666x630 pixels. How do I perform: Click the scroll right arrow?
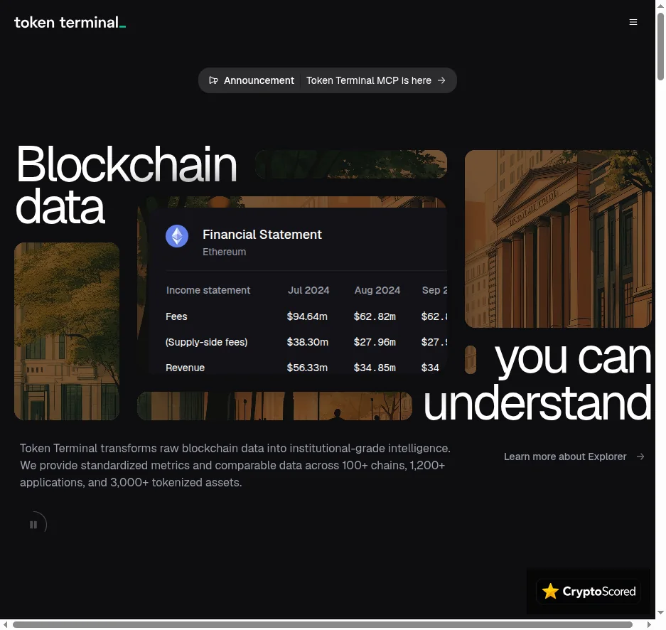[649, 624]
